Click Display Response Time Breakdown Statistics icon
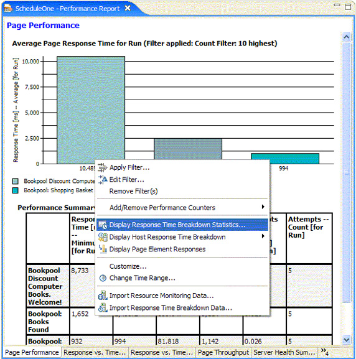The image size is (356, 359). point(103,225)
